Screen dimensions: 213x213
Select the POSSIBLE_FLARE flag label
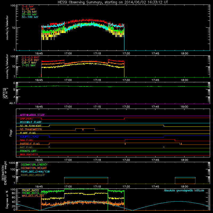tap(31, 122)
